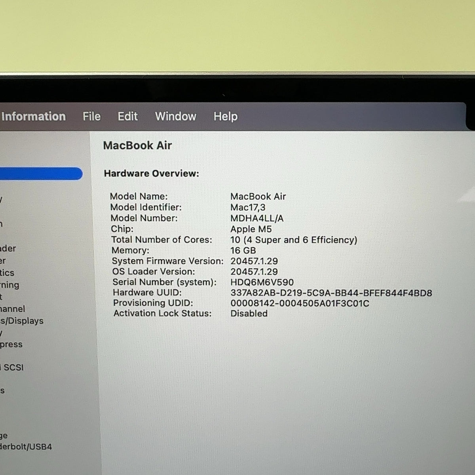This screenshot has width=475, height=475.
Task: Select the OS Loader Version value 20457.1.29
Action: (x=254, y=272)
